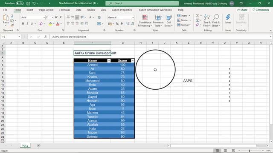273x153 pixels.
Task: Open Fill Color bucket swatch
Action: pos(50,24)
